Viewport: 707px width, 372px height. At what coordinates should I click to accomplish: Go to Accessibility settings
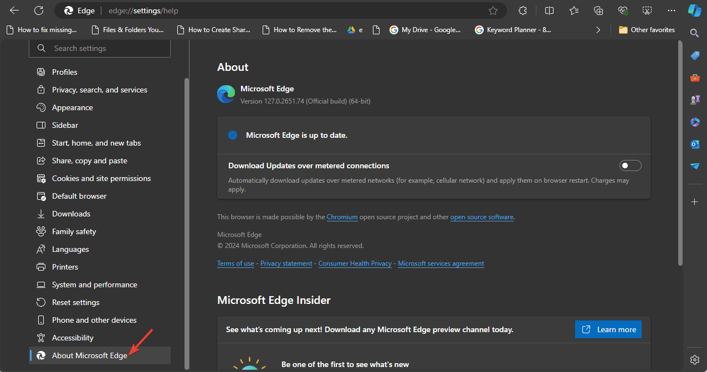tap(100, 338)
